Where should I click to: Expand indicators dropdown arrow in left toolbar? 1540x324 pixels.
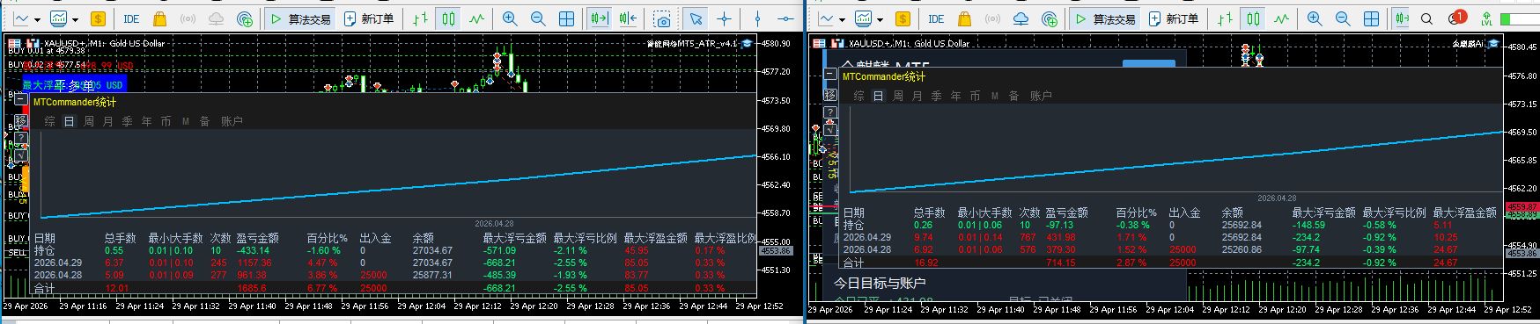pyautogui.click(x=76, y=18)
